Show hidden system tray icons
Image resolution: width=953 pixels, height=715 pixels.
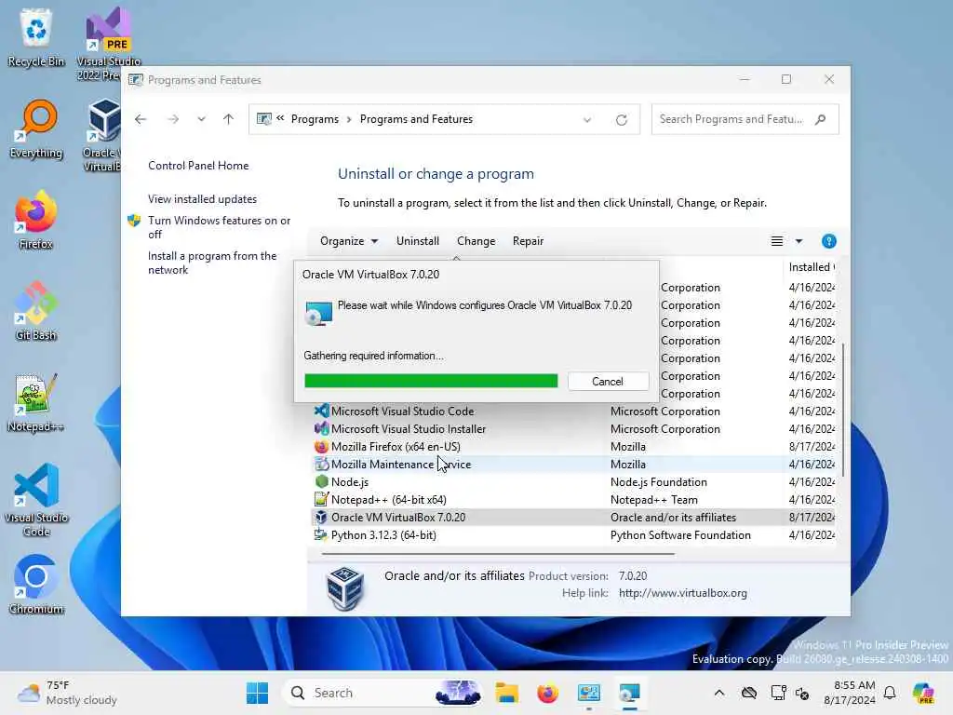[719, 693]
